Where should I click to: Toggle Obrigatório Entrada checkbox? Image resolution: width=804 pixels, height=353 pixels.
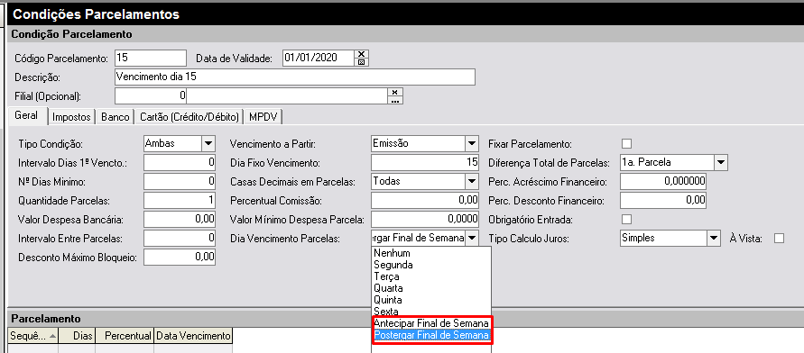pos(626,219)
